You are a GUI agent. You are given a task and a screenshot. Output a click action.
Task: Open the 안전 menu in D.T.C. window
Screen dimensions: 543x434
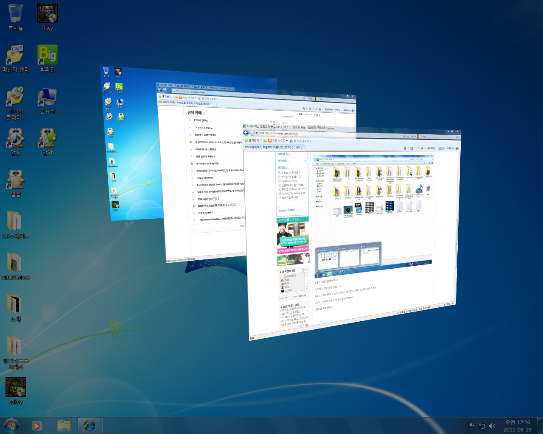coord(441,148)
